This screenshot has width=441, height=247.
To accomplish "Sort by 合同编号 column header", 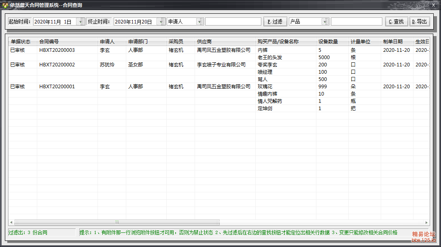I will click(49, 42).
